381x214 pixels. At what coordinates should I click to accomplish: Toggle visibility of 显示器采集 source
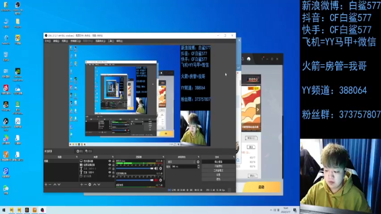click(x=110, y=161)
